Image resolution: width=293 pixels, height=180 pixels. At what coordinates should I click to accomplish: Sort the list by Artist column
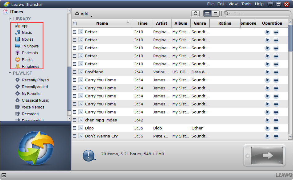(161, 23)
